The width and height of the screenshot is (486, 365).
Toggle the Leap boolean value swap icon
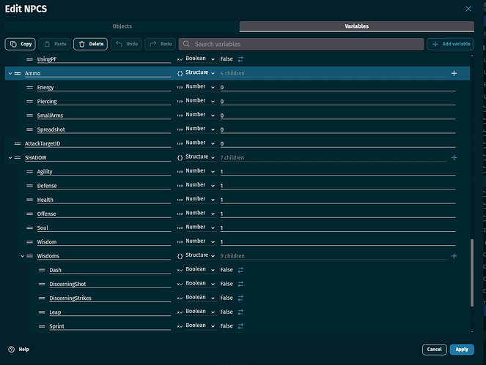click(240, 312)
